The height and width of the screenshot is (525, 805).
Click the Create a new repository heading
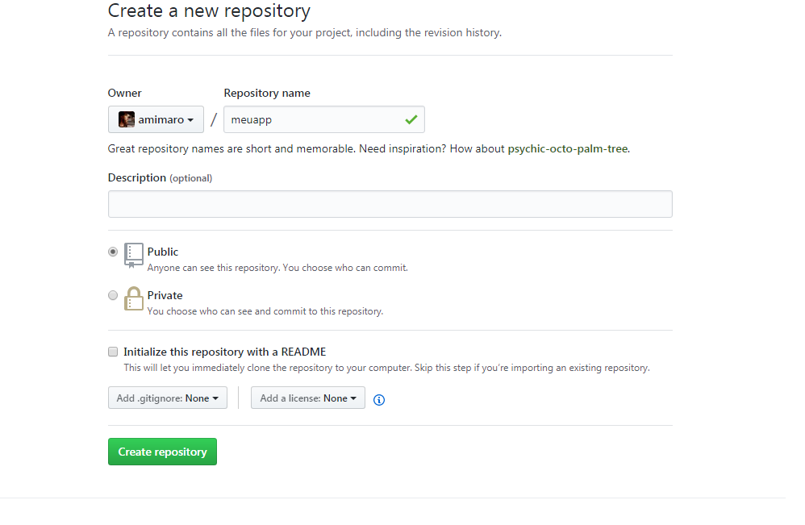208,11
